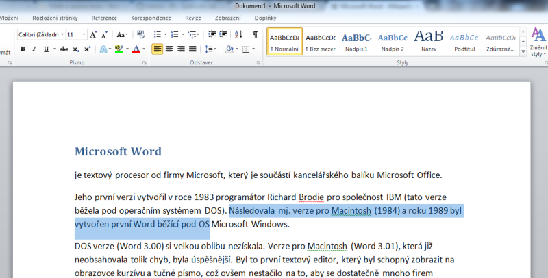Align text to the right
This screenshot has height=278, width=548.
pyautogui.click(x=181, y=49)
